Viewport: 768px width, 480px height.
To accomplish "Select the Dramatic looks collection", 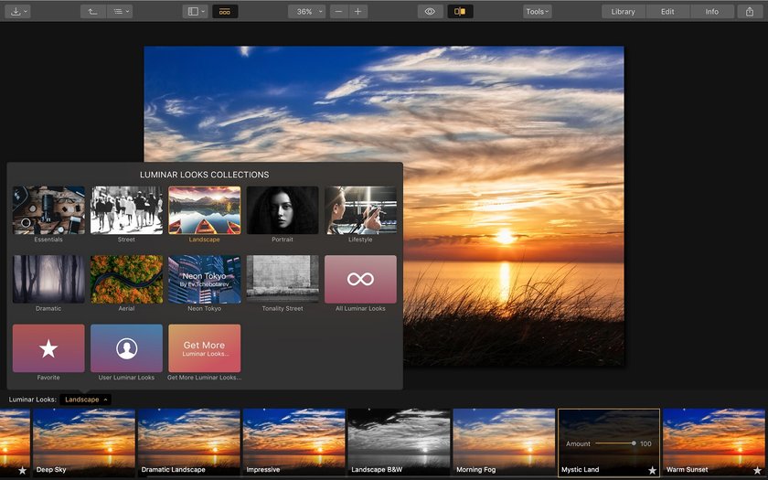I will coord(48,279).
